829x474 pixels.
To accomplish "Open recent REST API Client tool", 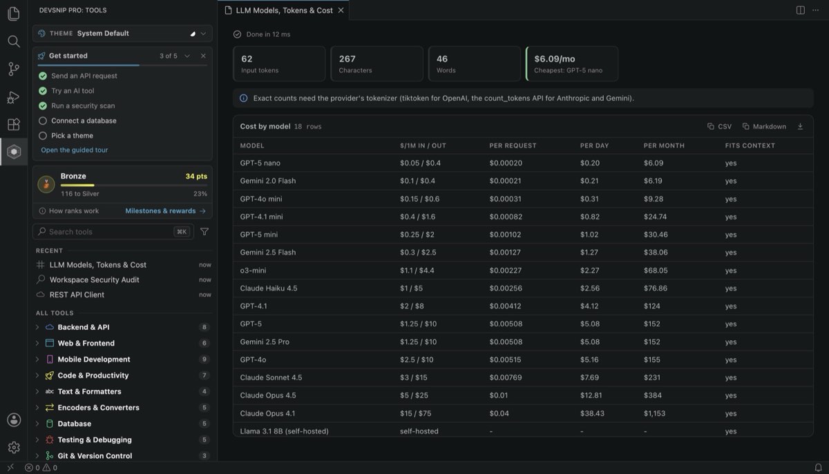I will tap(122, 295).
